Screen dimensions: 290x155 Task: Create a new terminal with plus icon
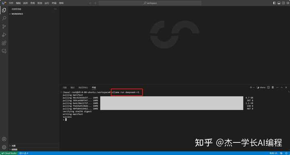coord(251,87)
